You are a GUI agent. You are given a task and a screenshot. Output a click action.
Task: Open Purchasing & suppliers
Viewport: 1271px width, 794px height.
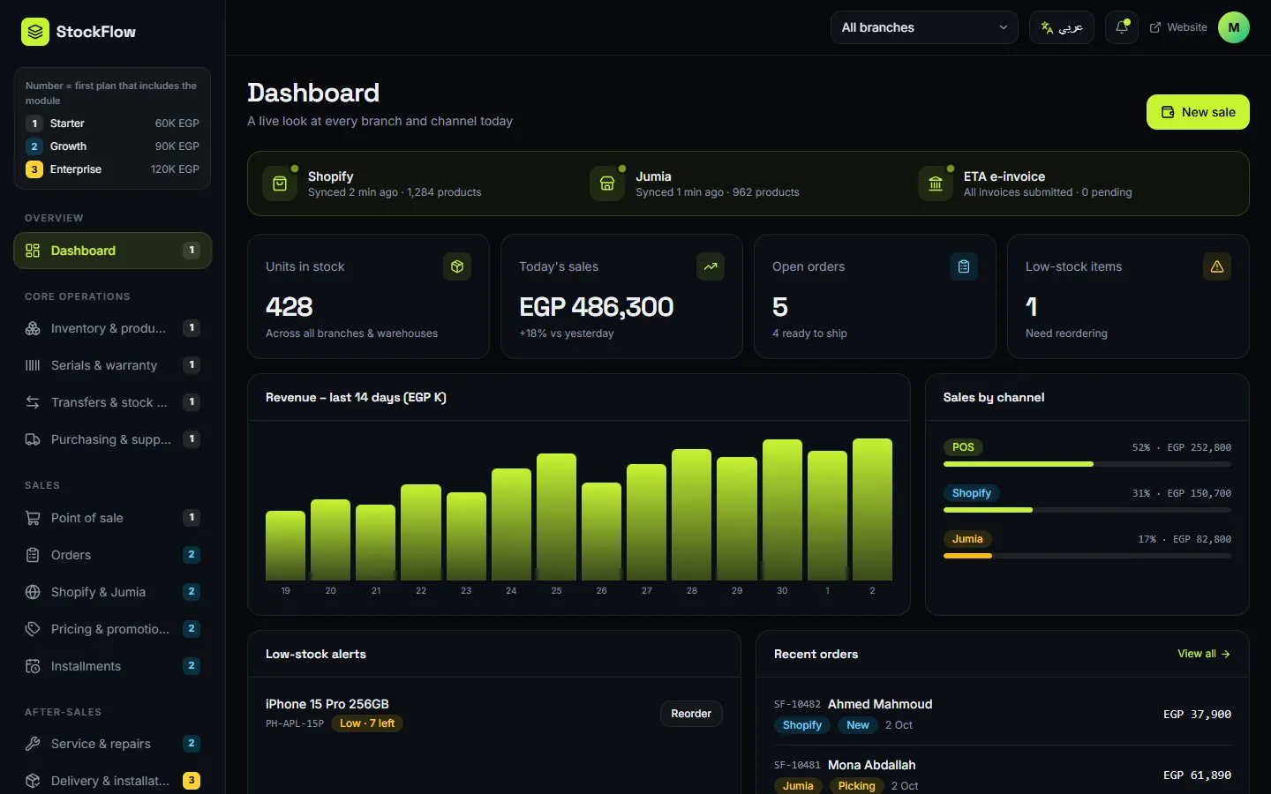(113, 439)
